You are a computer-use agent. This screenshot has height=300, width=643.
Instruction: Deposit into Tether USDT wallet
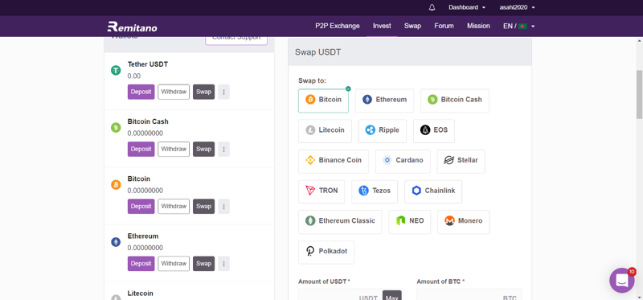141,92
